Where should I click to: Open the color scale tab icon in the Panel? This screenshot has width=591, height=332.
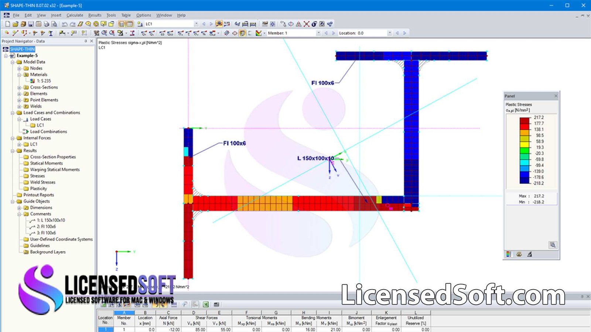pos(509,254)
